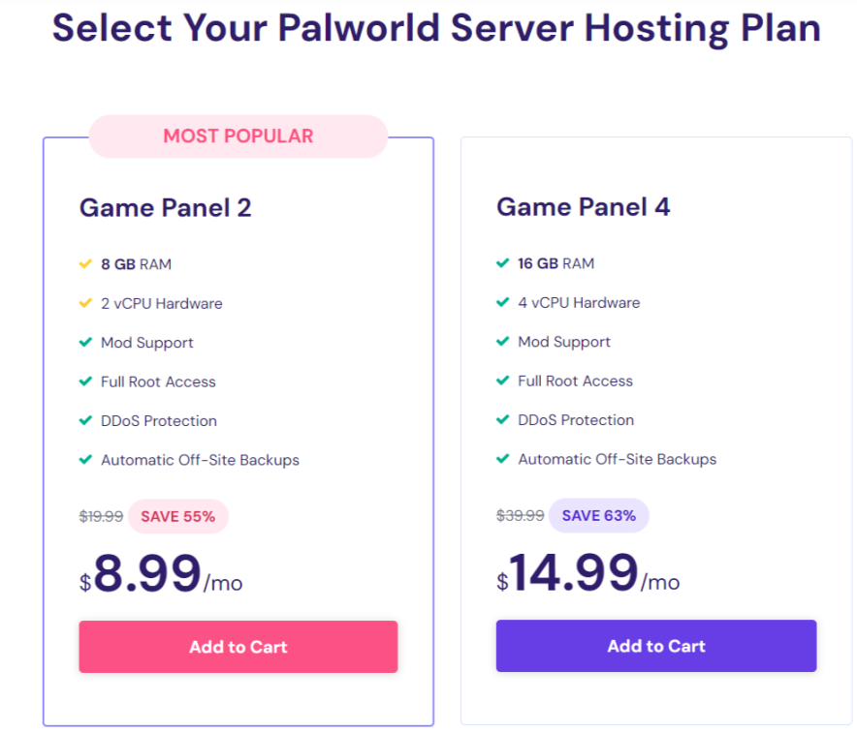Click the $14.99 monthly price
Viewport: 857px width, 732px height.
[574, 573]
